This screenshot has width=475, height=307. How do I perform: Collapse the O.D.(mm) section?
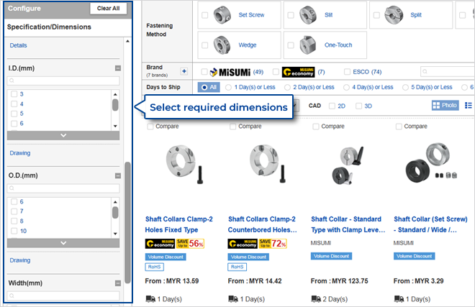coord(117,175)
